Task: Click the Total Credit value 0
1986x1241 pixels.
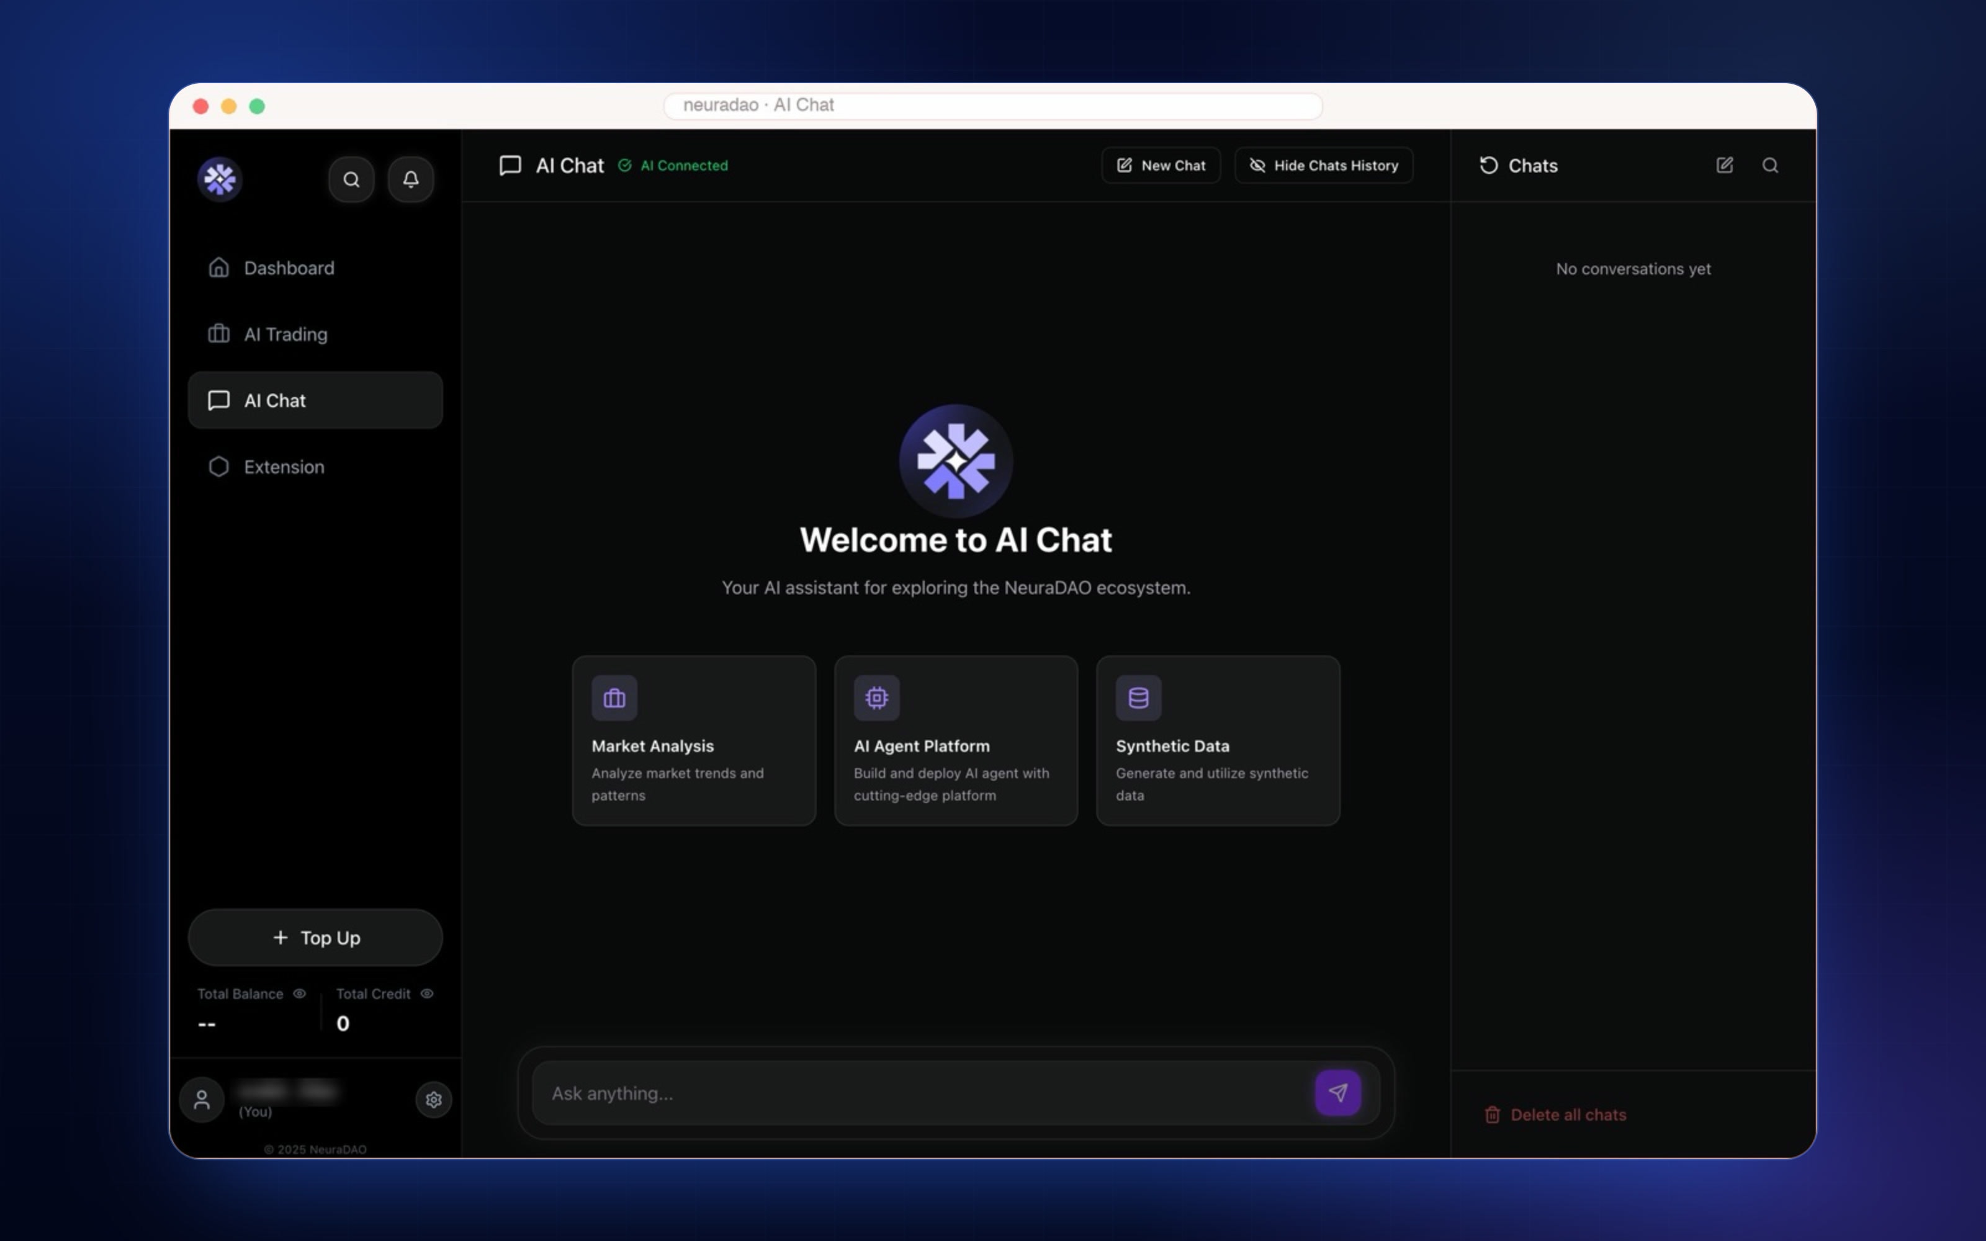Action: (343, 1023)
